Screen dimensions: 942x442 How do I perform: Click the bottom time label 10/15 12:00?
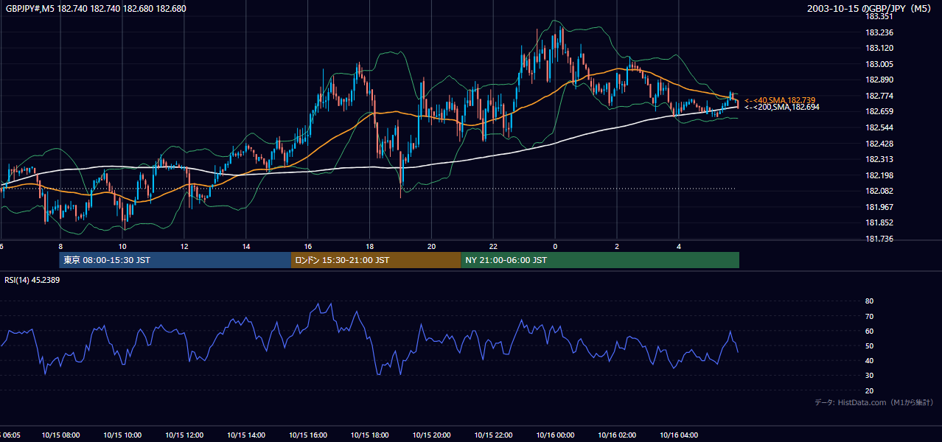click(184, 435)
